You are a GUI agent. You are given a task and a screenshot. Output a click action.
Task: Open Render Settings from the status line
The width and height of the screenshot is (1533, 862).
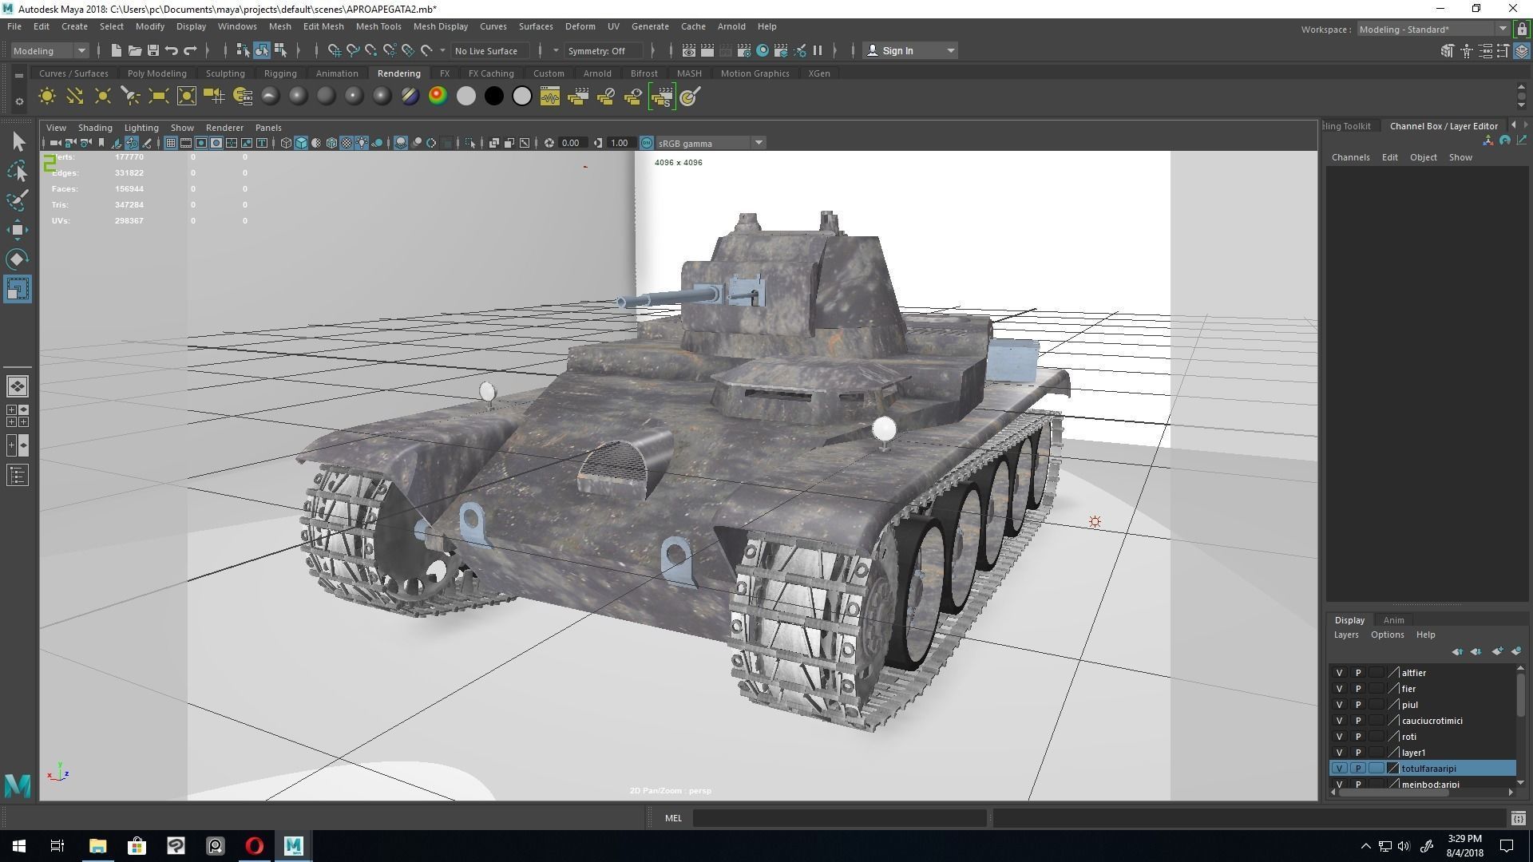click(x=744, y=50)
